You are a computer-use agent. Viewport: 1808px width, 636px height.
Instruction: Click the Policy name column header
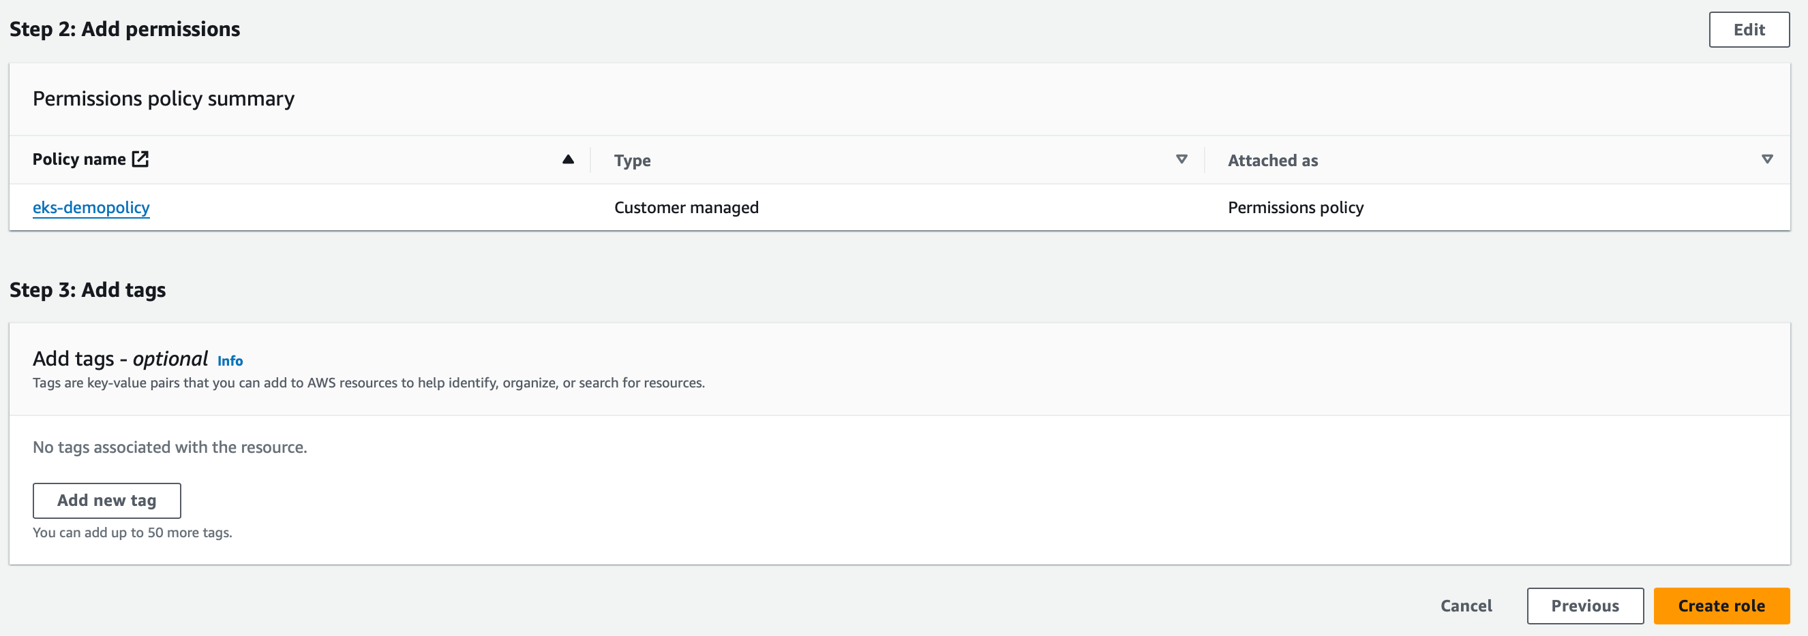(79, 159)
